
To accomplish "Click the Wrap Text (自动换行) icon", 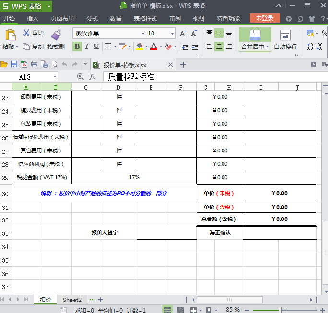I will tap(285, 35).
